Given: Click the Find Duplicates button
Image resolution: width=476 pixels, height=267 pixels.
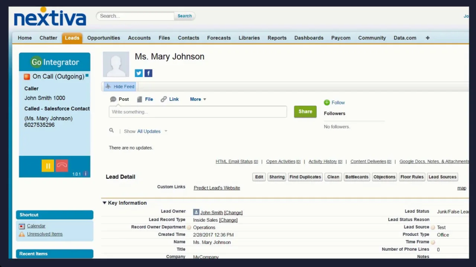Looking at the screenshot, I should point(305,177).
